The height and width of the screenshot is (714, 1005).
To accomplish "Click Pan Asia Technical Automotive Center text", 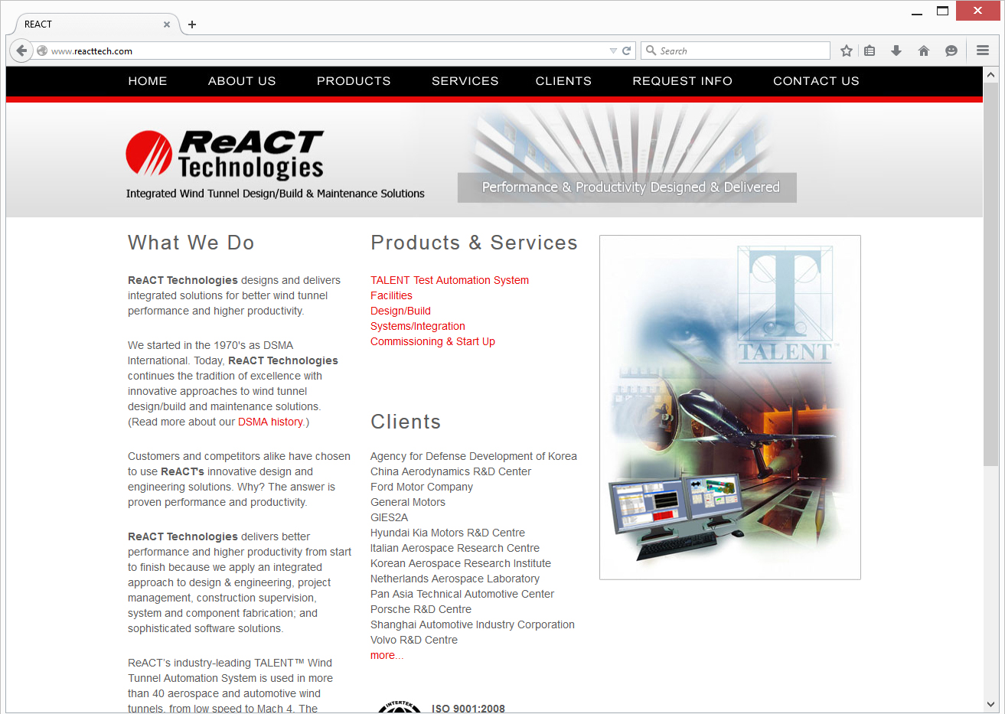I will (462, 594).
